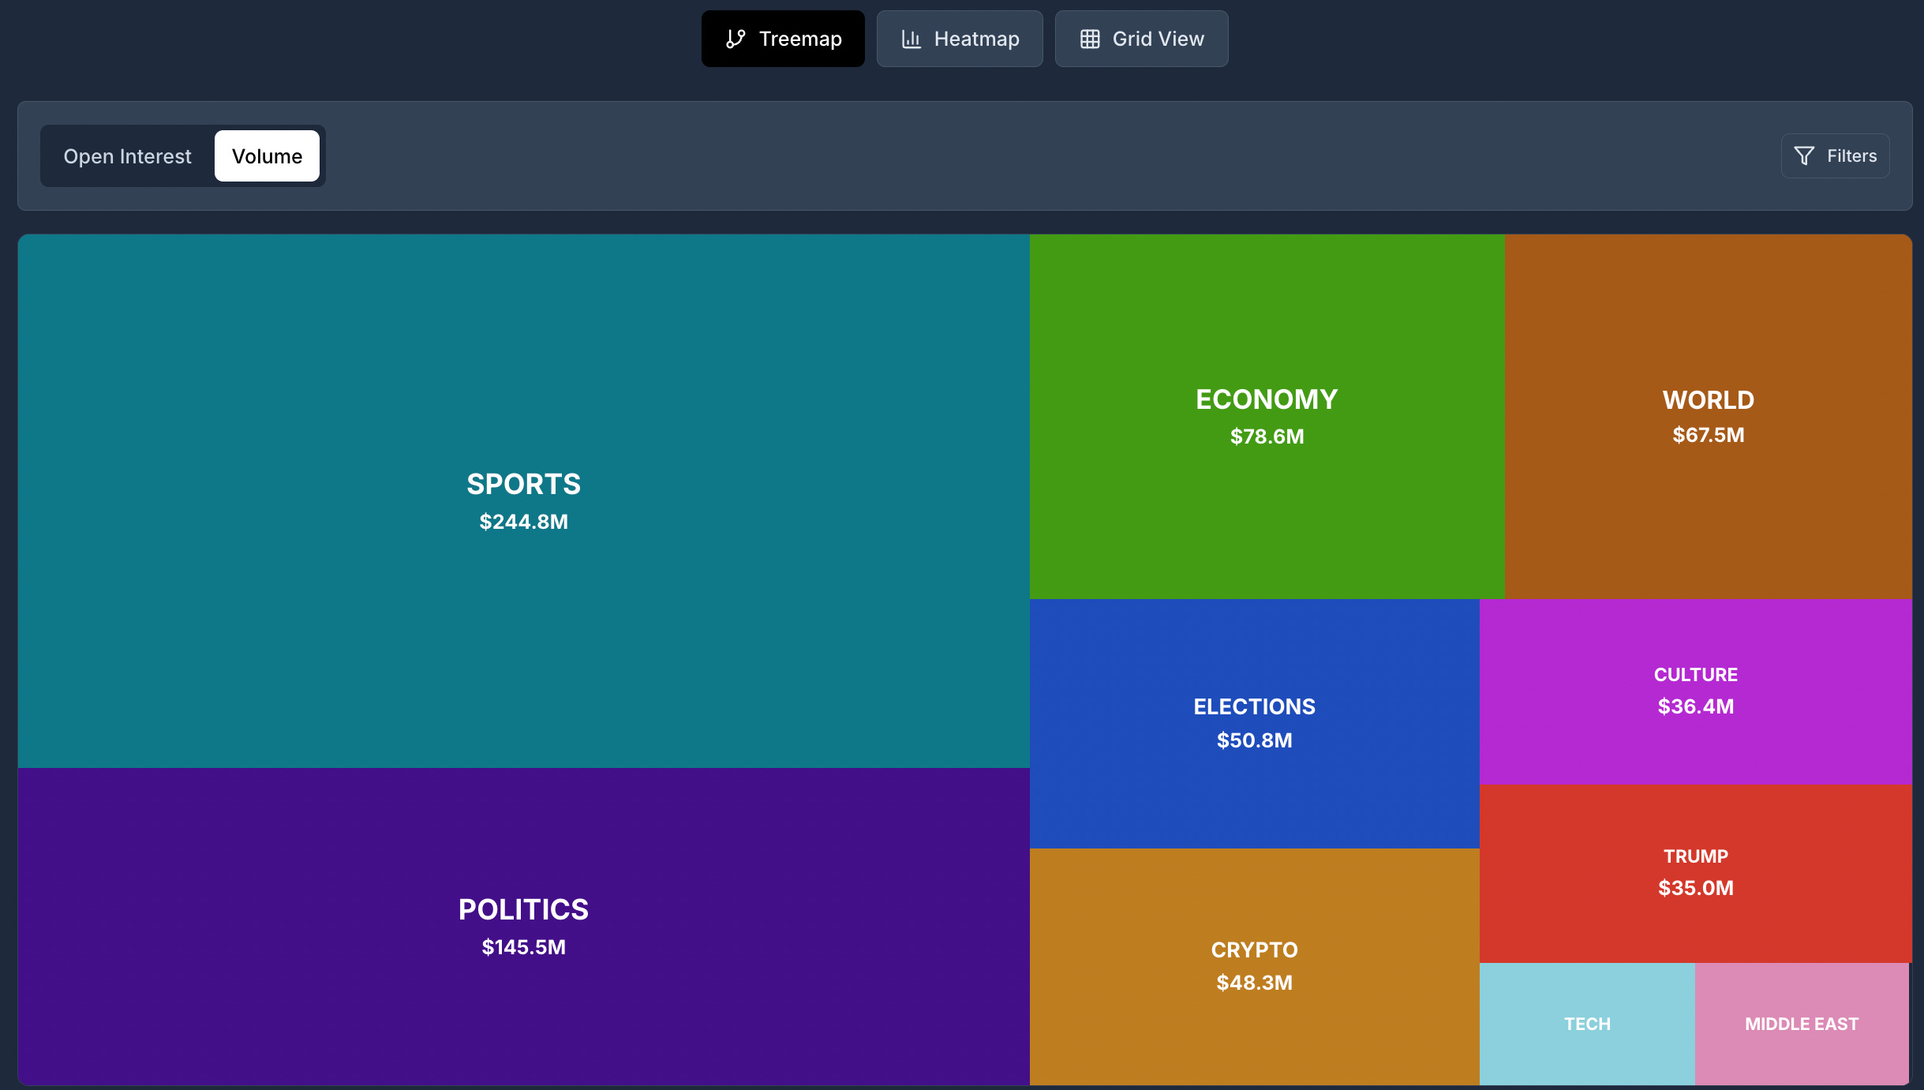
Task: Switch to the Heatmap view tab
Action: click(959, 39)
